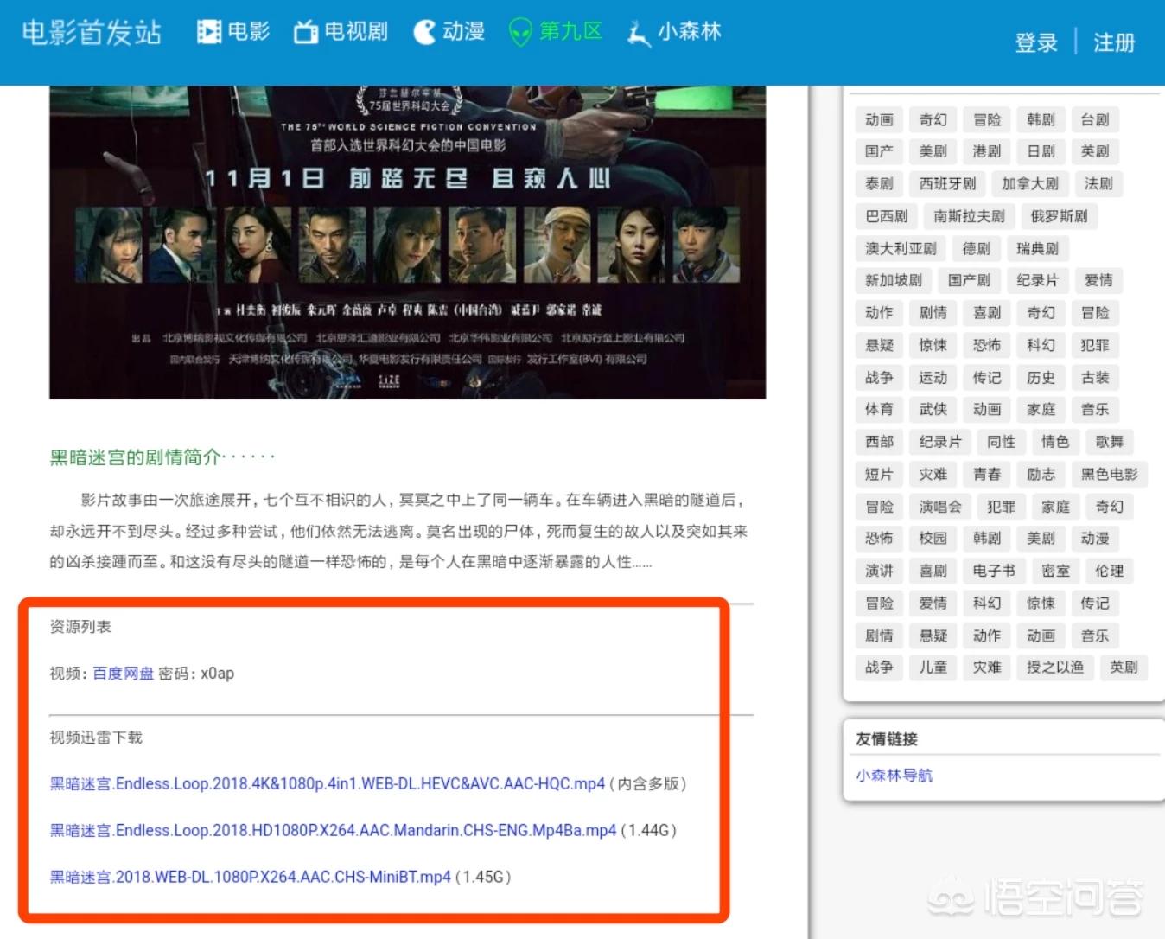Viewport: 1165px width, 939px height.
Task: Select the 密室 tag
Action: coord(1055,571)
